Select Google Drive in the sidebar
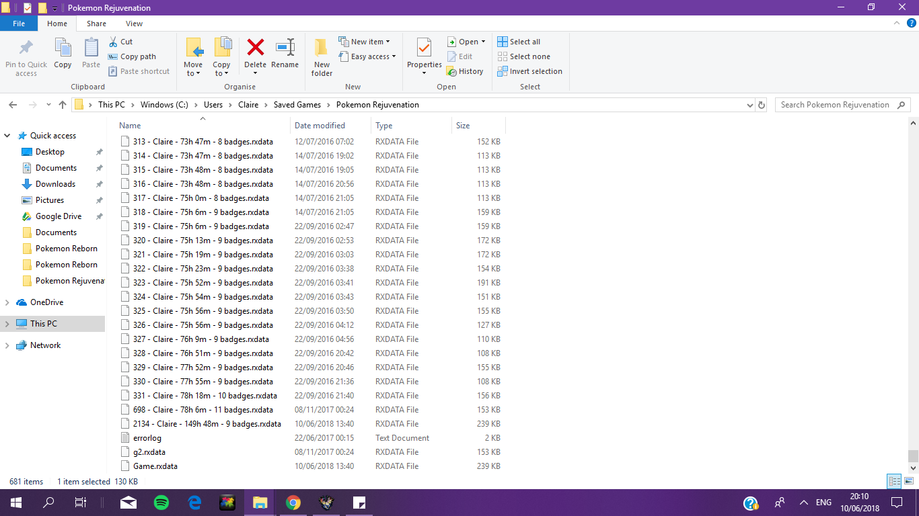Screen dimensions: 919x516 pos(59,216)
